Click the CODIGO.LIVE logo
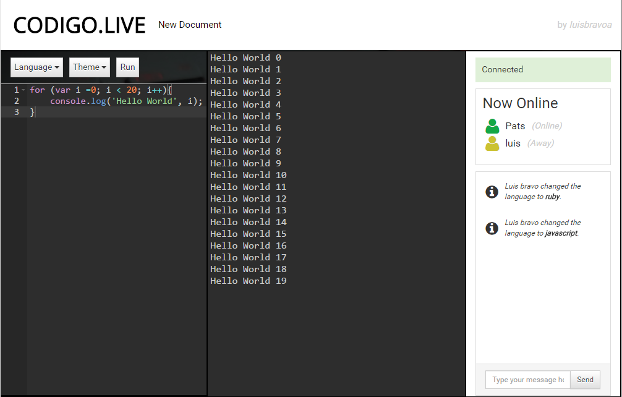622x397 pixels. point(79,25)
